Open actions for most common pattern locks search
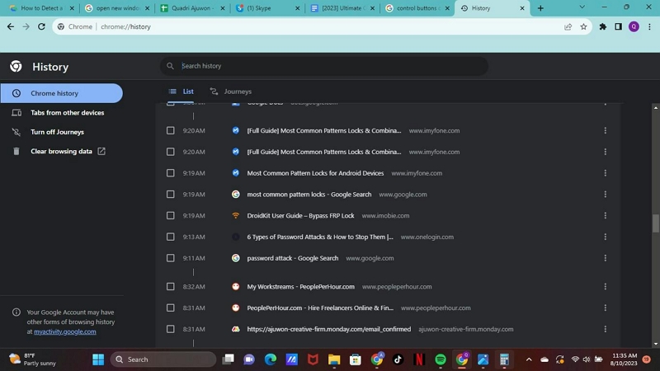 606,195
